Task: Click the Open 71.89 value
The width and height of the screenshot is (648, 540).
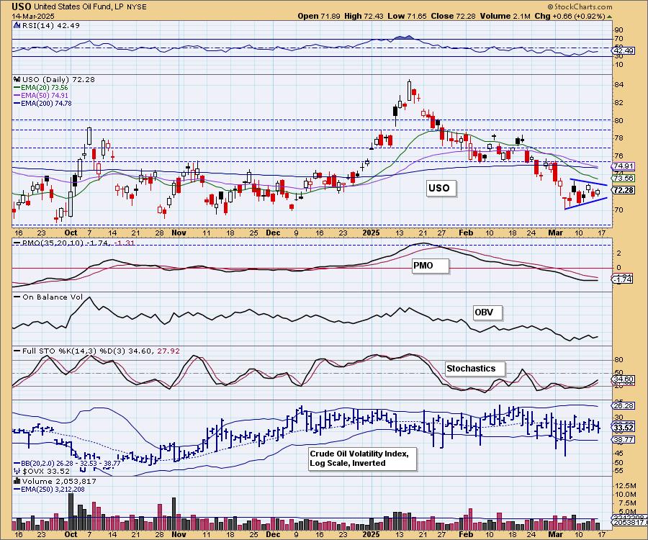Action: tap(319, 16)
